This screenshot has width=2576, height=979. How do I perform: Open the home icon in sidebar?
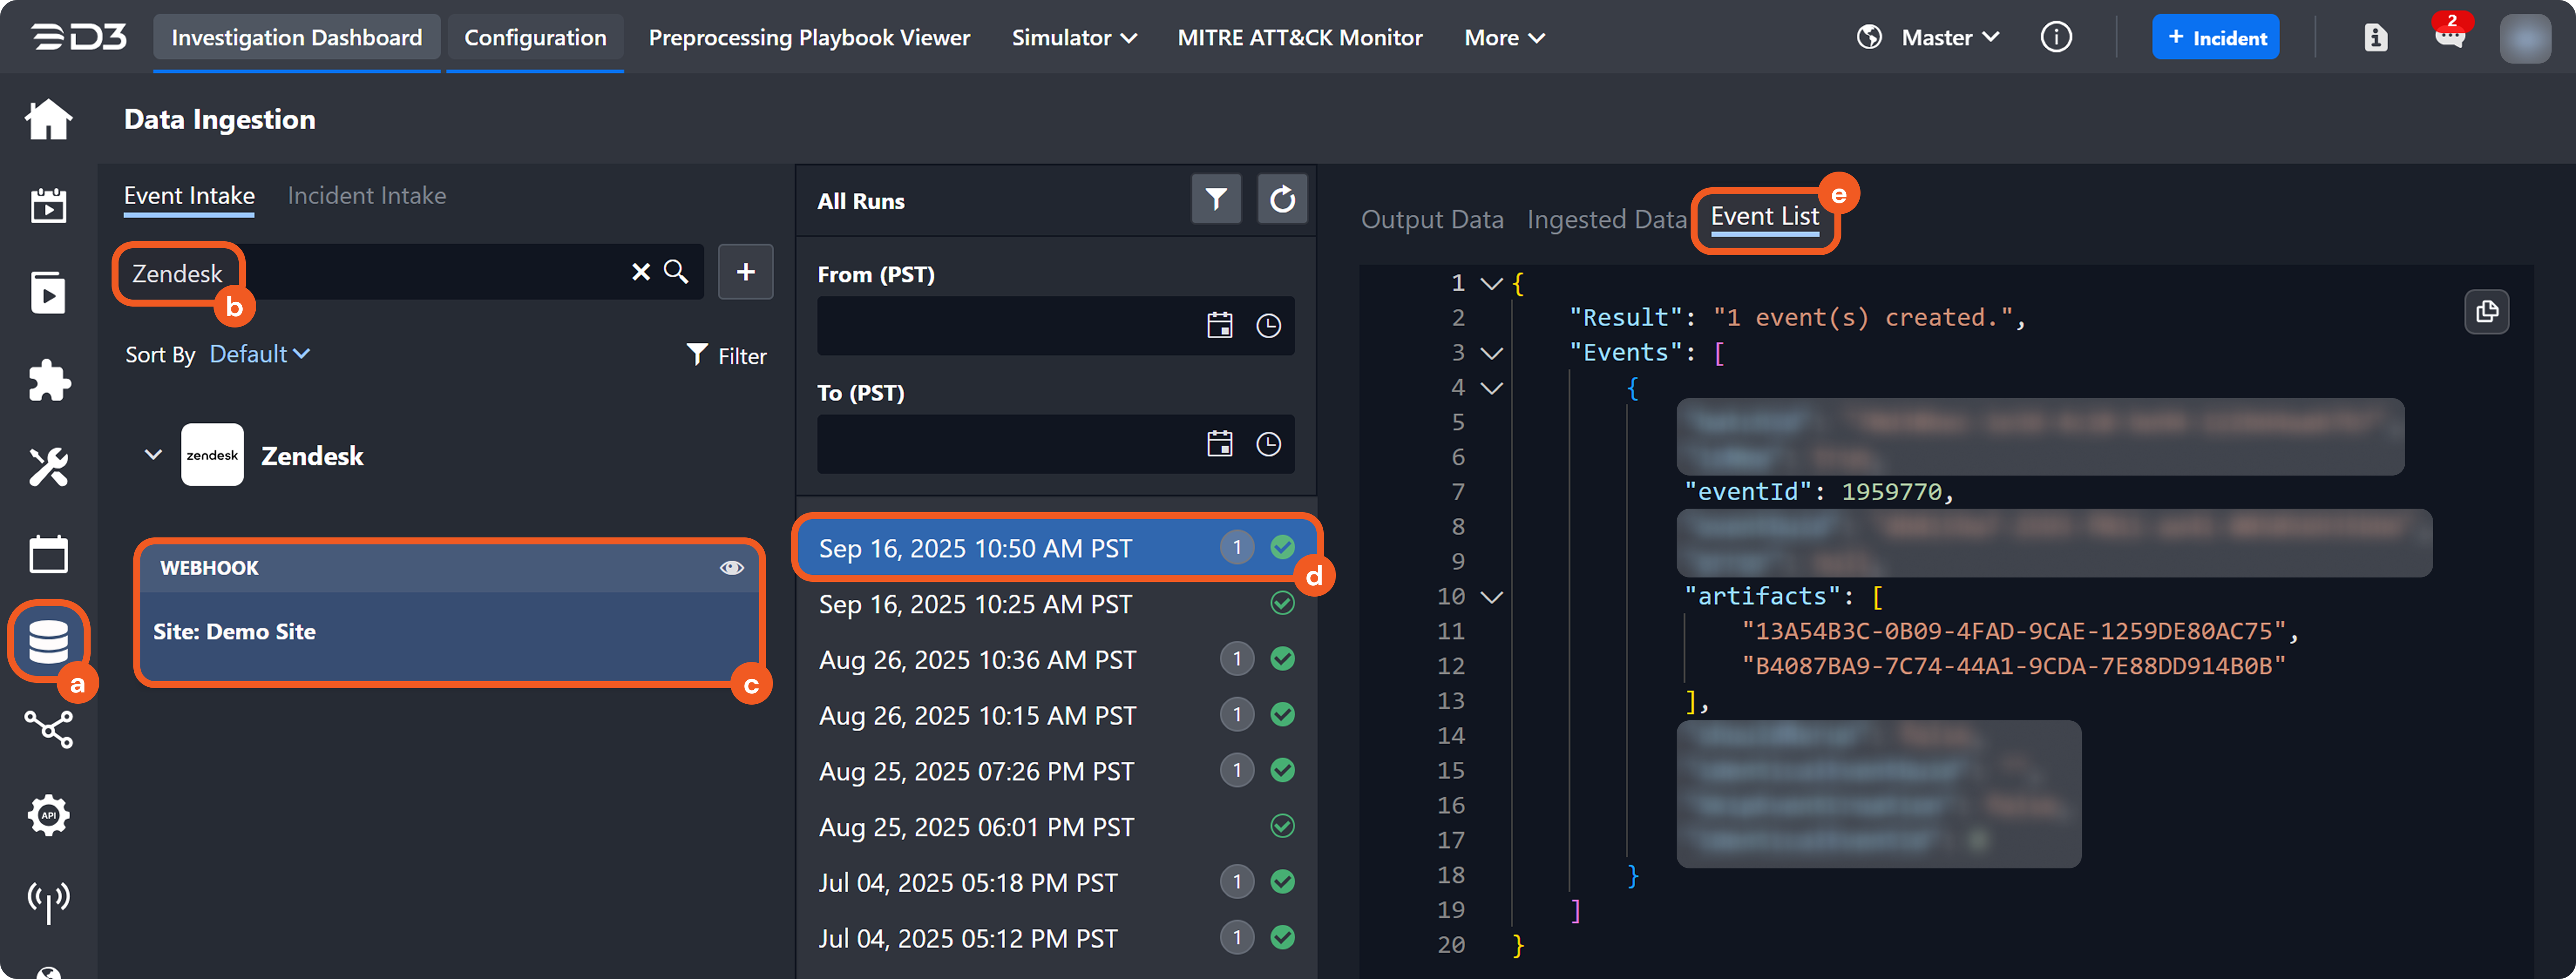coord(48,120)
